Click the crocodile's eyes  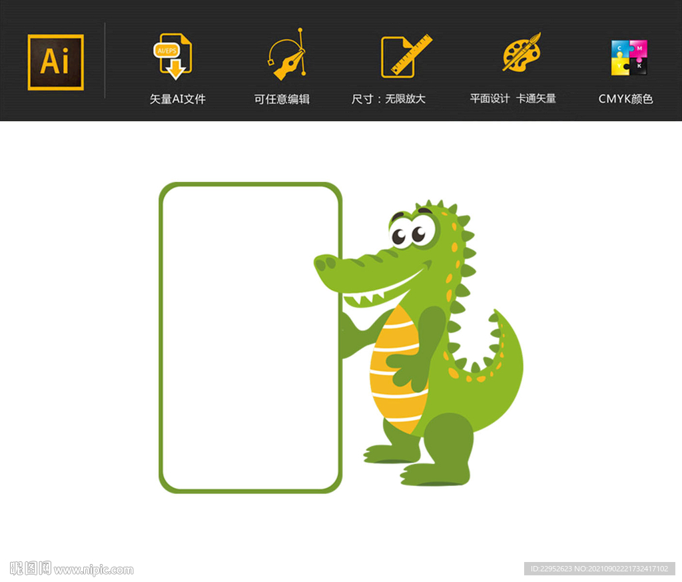tap(408, 234)
